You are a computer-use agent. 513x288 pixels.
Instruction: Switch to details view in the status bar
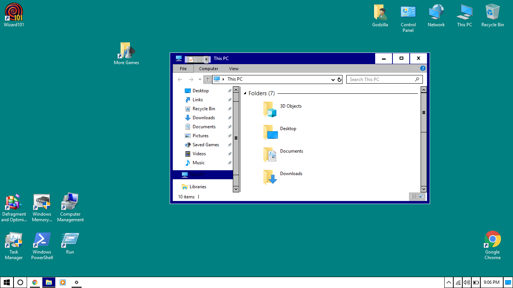413,196
